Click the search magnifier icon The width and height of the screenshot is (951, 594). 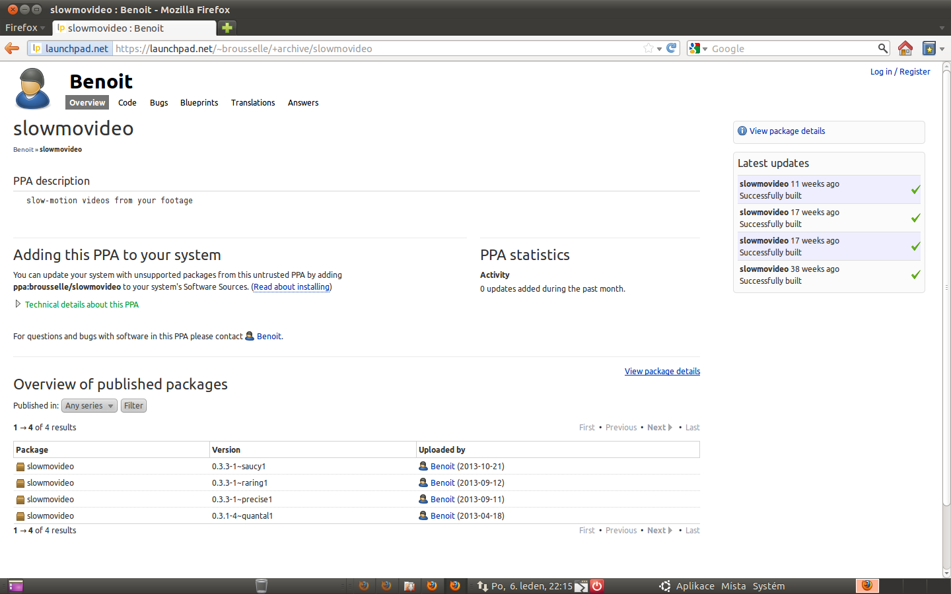[x=882, y=48]
